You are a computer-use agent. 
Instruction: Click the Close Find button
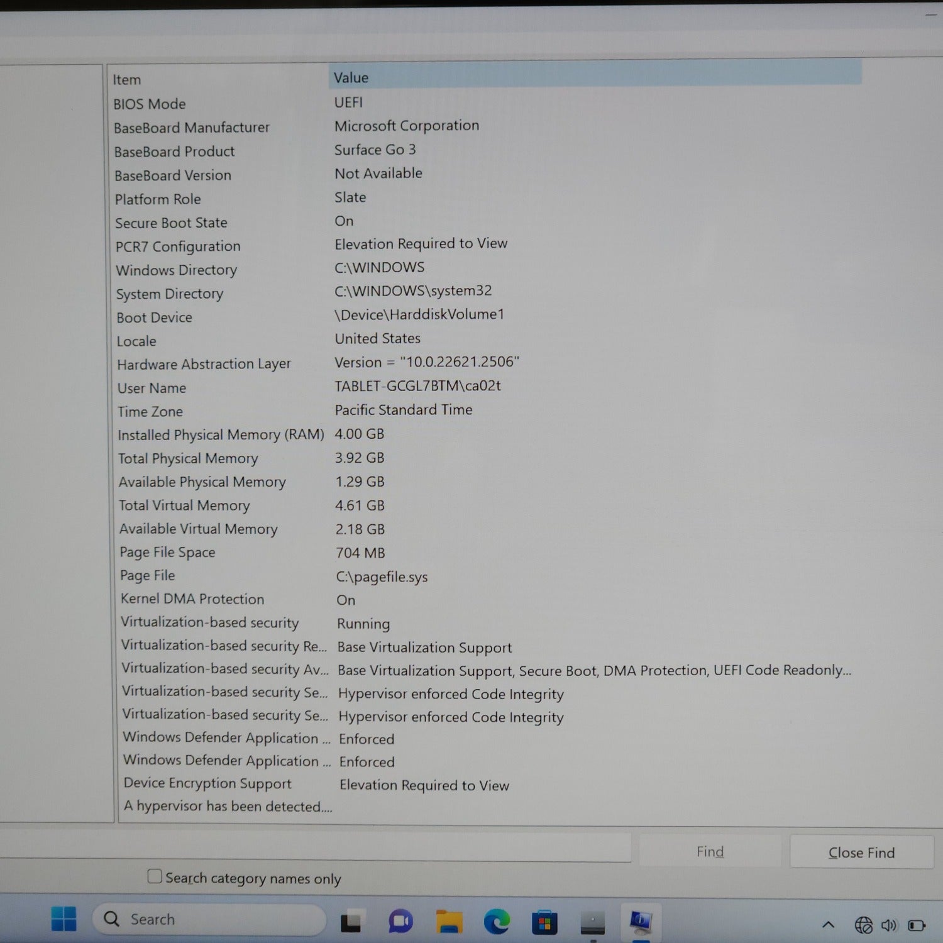click(x=861, y=852)
